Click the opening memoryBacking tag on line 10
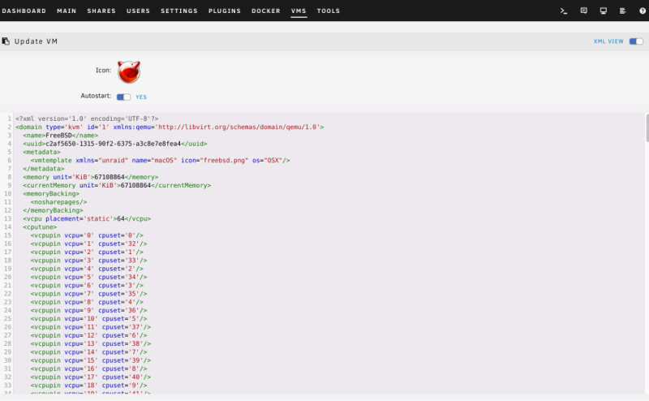The image size is (649, 401). point(51,193)
